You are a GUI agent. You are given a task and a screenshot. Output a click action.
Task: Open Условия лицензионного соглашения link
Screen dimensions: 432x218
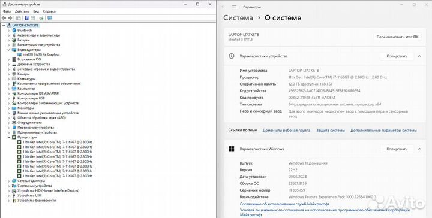point(325,212)
